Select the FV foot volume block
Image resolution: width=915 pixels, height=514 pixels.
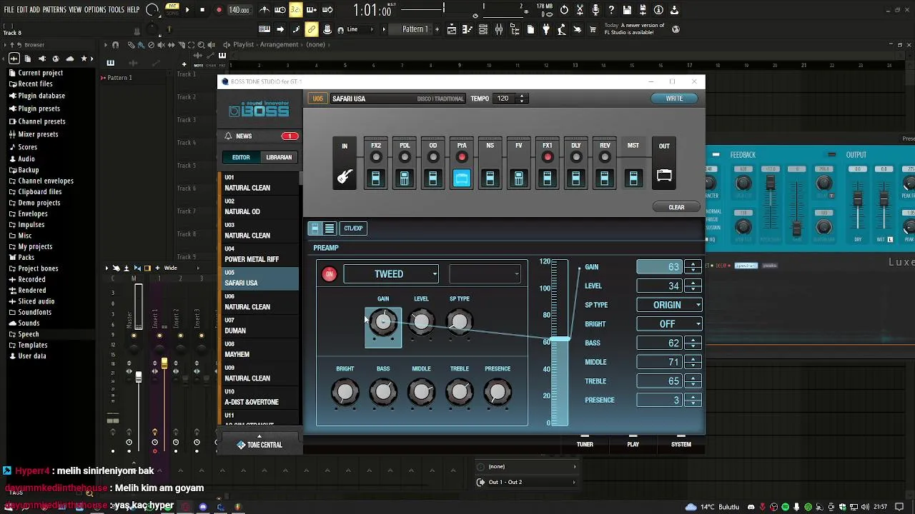tap(519, 178)
